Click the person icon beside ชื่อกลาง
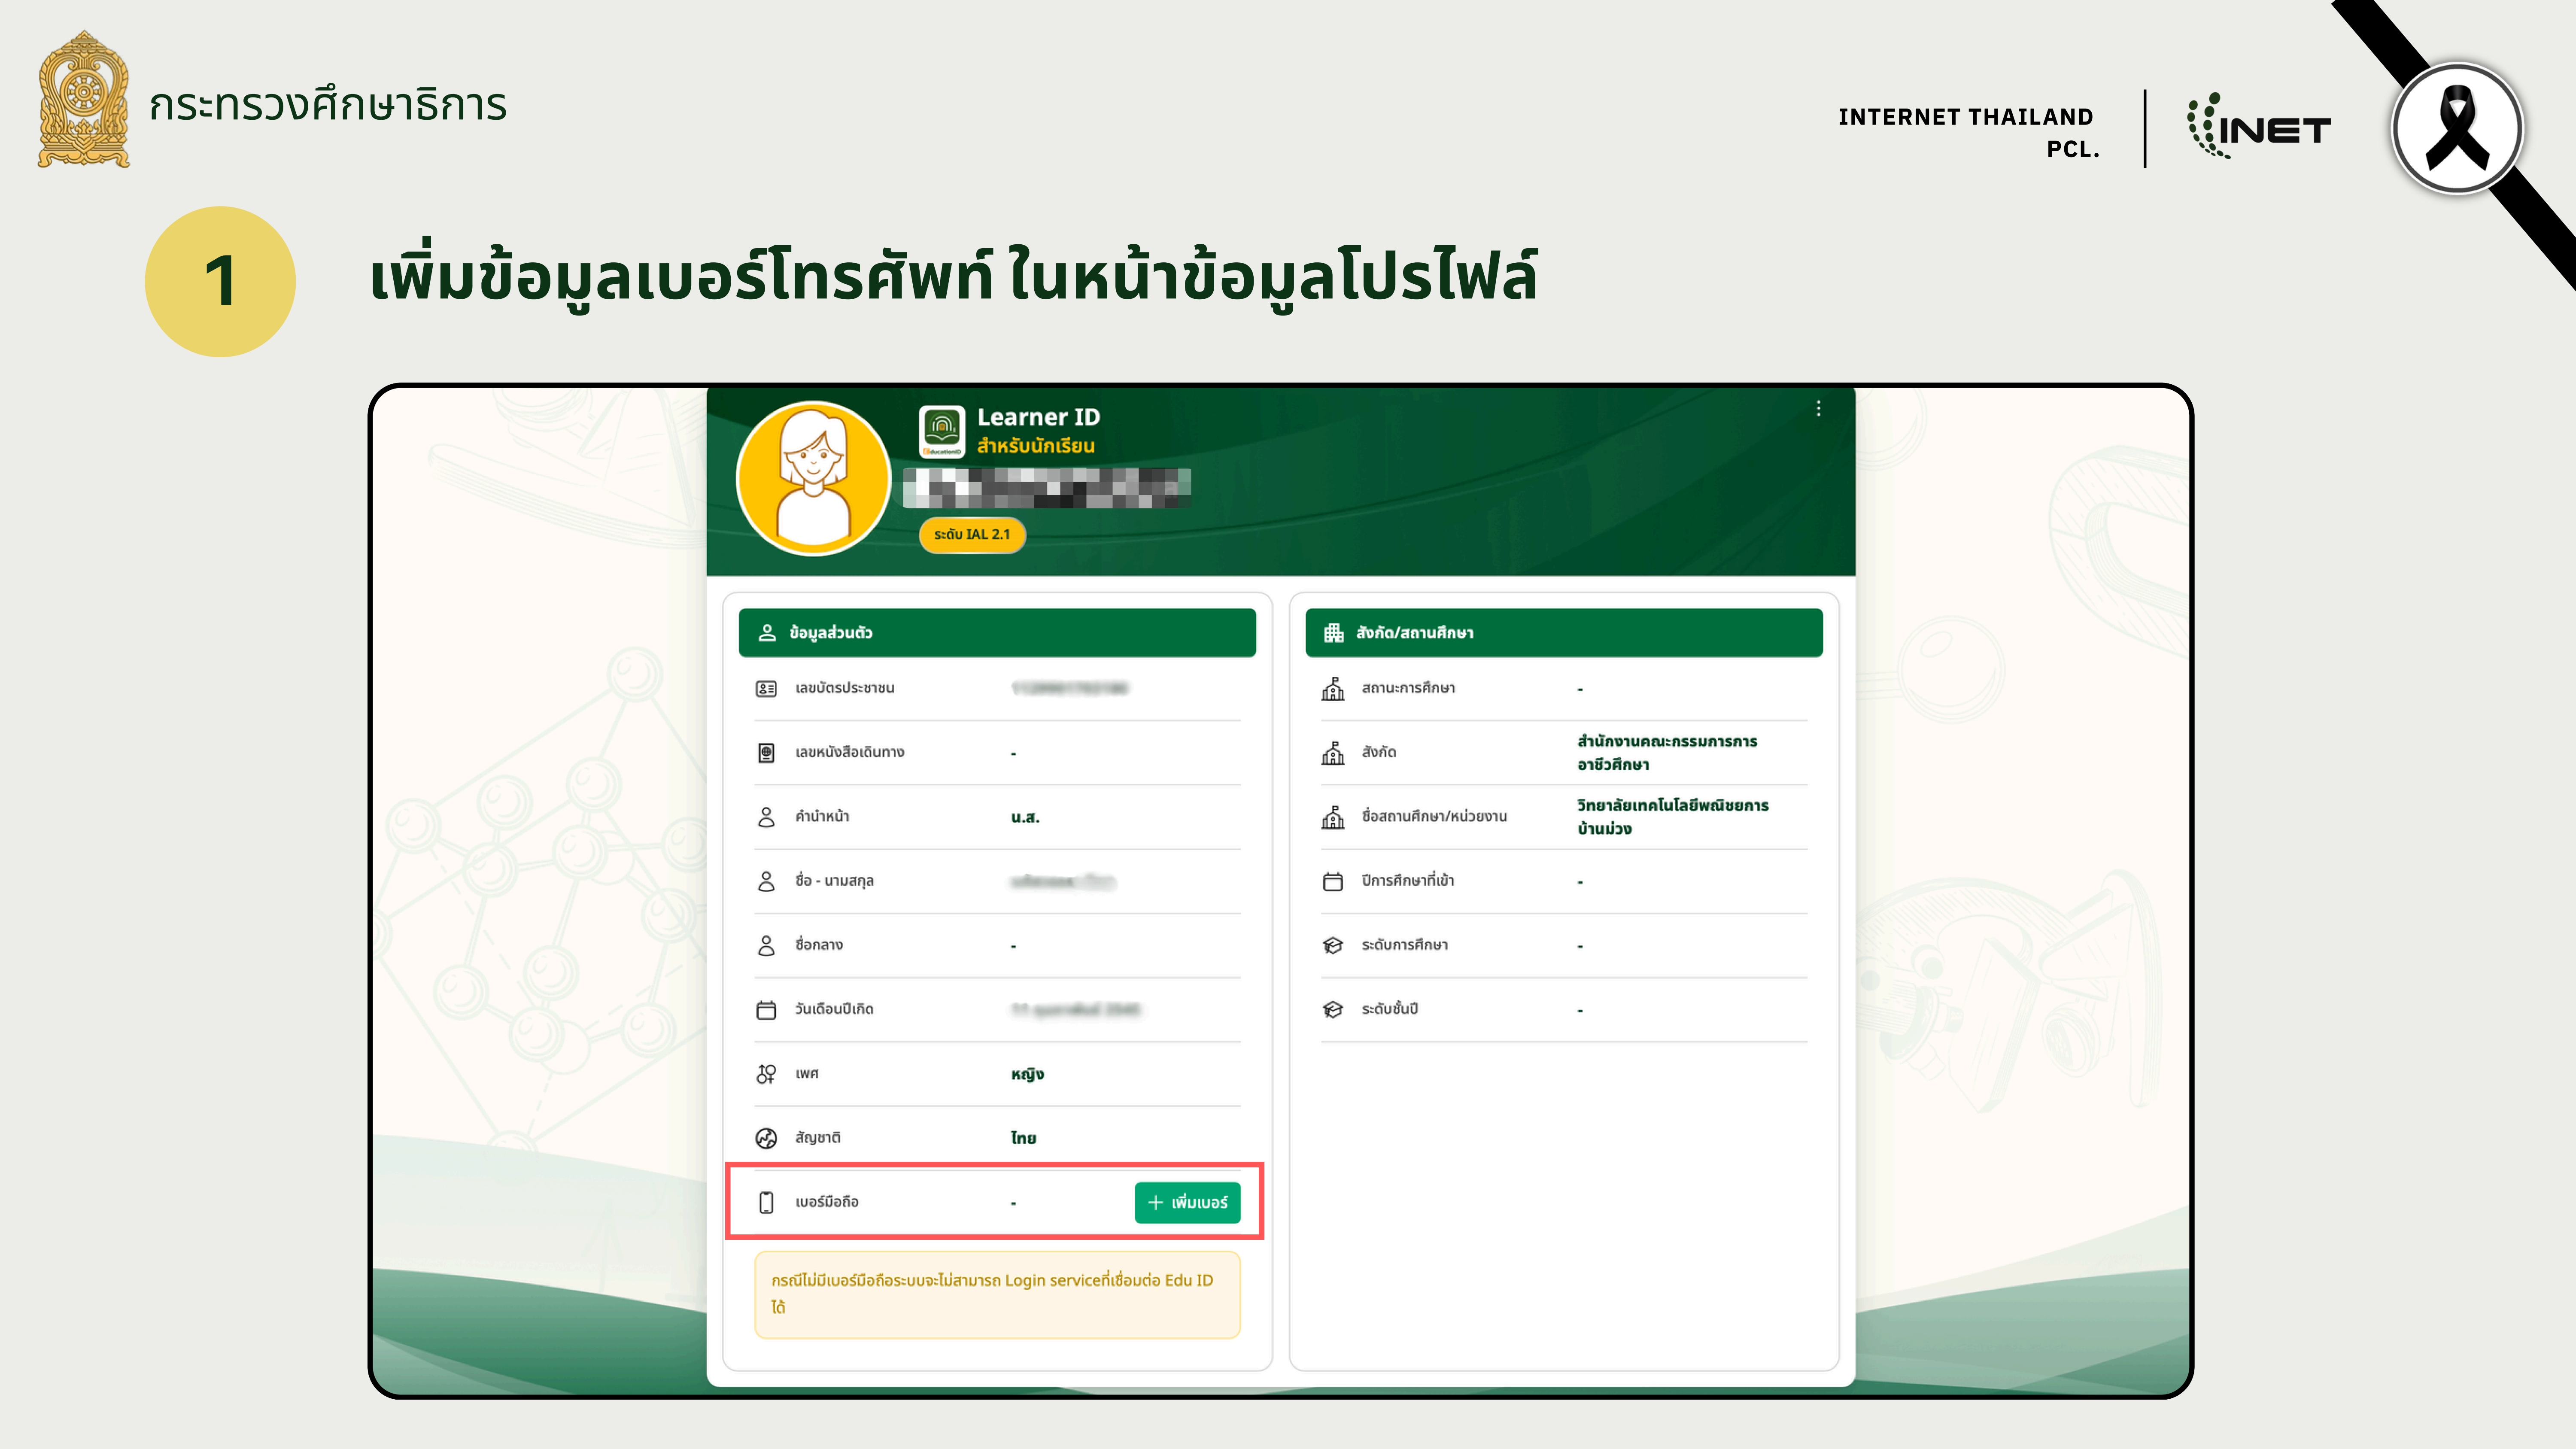The height and width of the screenshot is (1449, 2576). pyautogui.click(x=766, y=945)
